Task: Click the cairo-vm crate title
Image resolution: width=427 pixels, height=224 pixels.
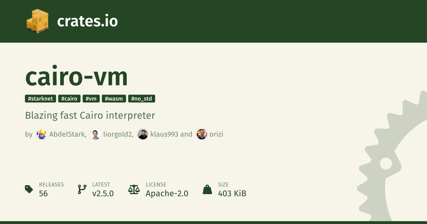Action: pyautogui.click(x=77, y=78)
